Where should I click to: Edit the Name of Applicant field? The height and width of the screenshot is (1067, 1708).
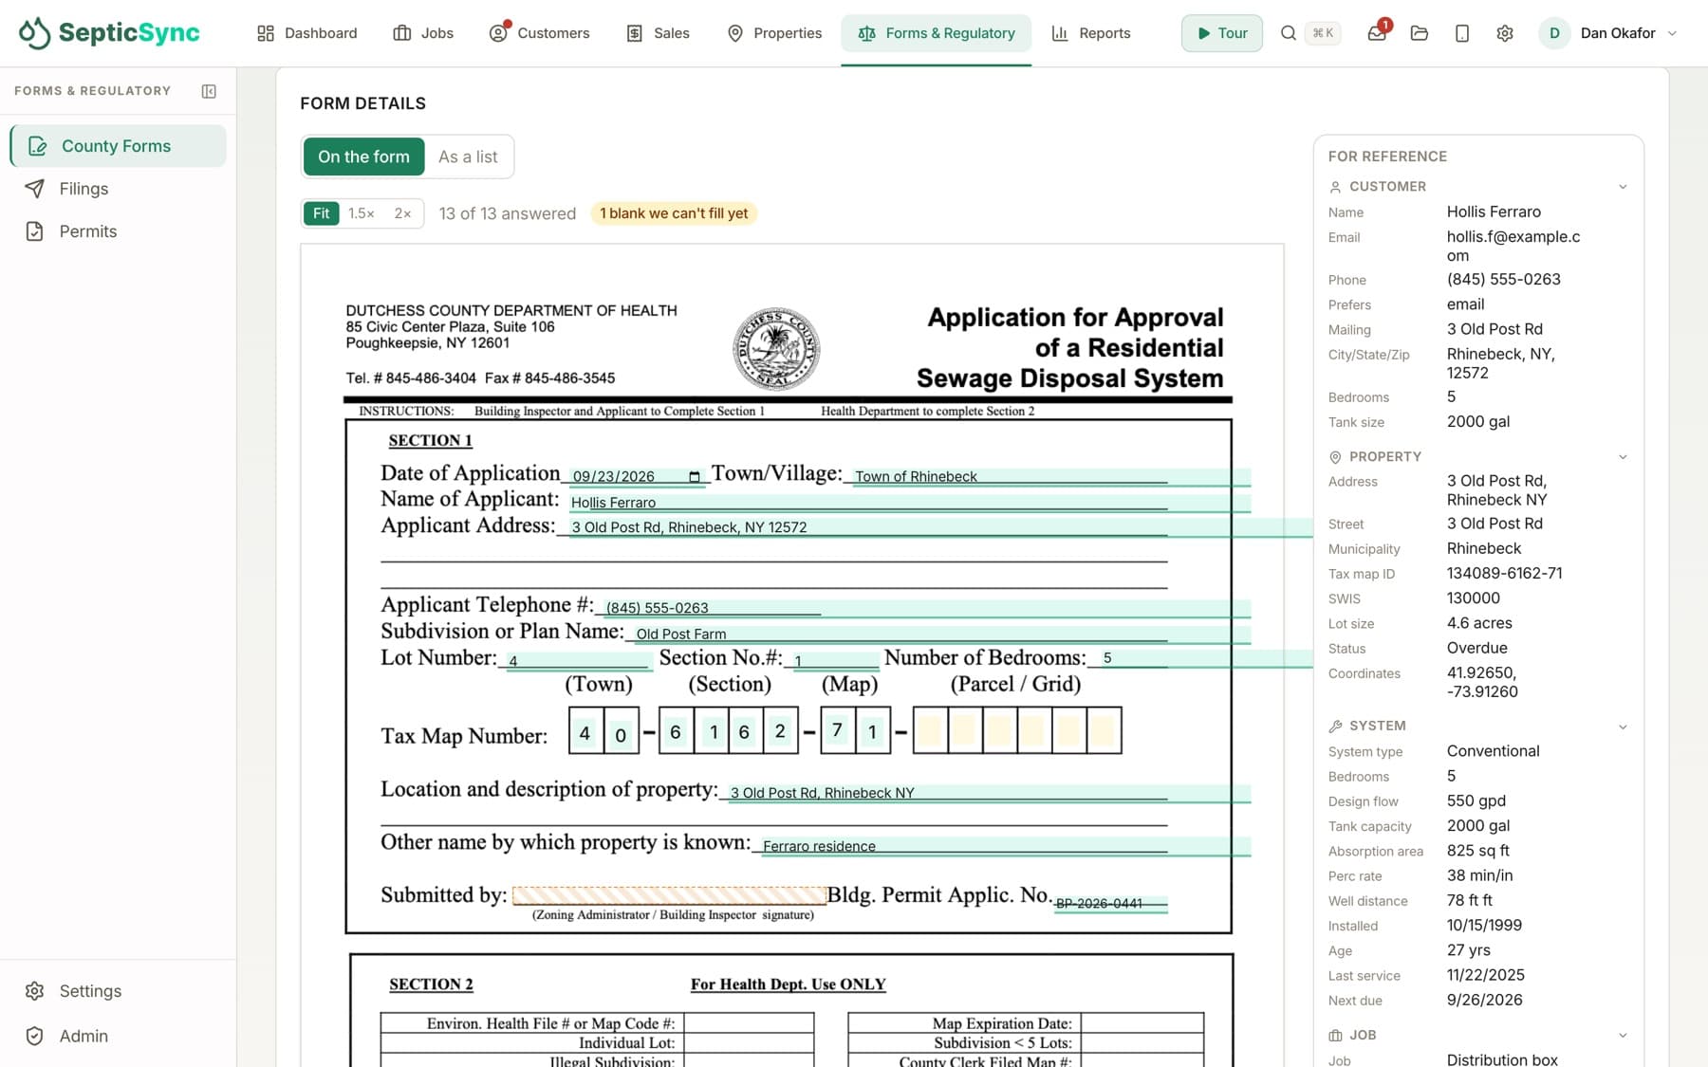[x=909, y=503]
